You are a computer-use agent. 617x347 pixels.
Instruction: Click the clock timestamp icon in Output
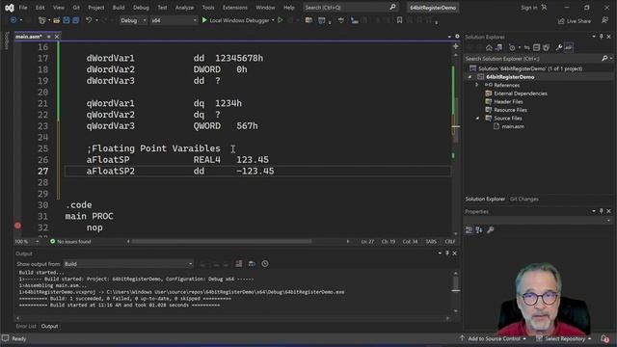(x=265, y=263)
